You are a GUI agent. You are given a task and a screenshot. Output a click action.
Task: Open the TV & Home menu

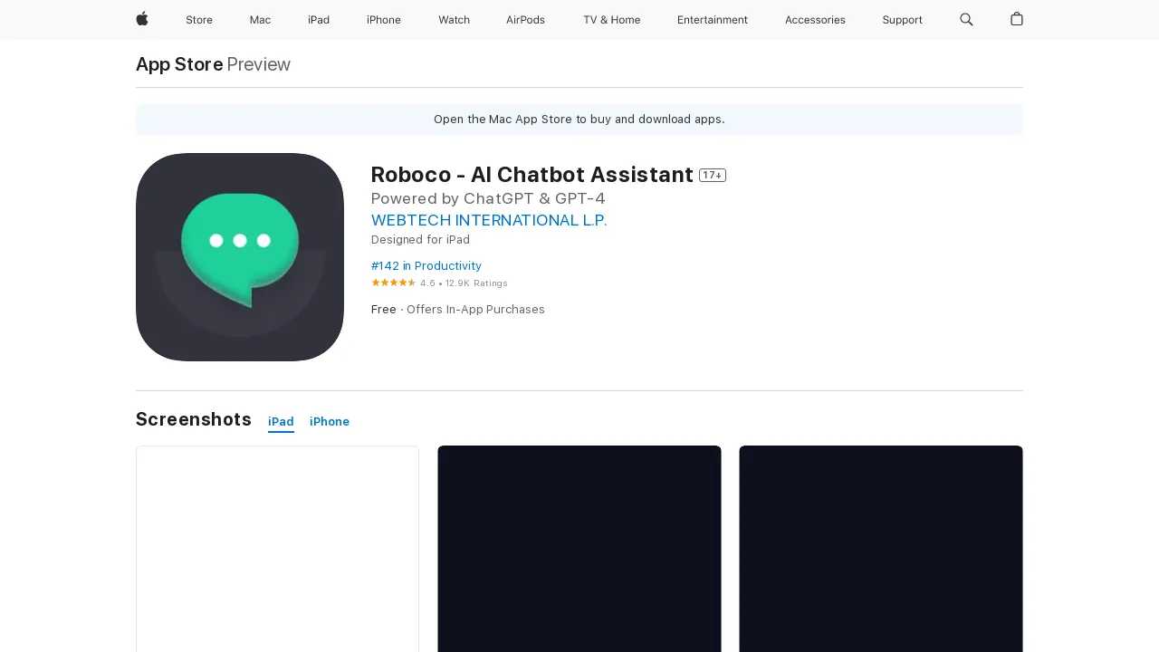pos(611,20)
